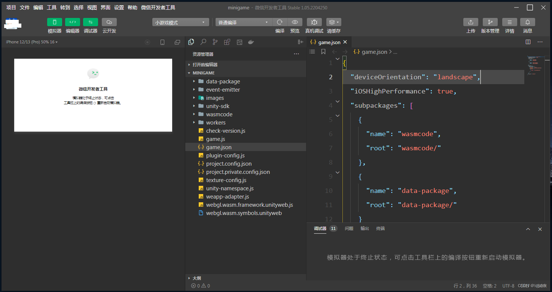552x292 pixels.
Task: Open the 清缓存 clear cache dropdown
Action: tap(334, 22)
